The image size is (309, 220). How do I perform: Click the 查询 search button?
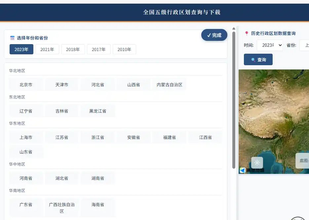pyautogui.click(x=258, y=60)
